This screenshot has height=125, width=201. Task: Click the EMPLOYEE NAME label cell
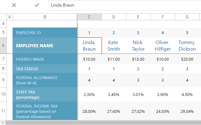pyautogui.click(x=45, y=46)
